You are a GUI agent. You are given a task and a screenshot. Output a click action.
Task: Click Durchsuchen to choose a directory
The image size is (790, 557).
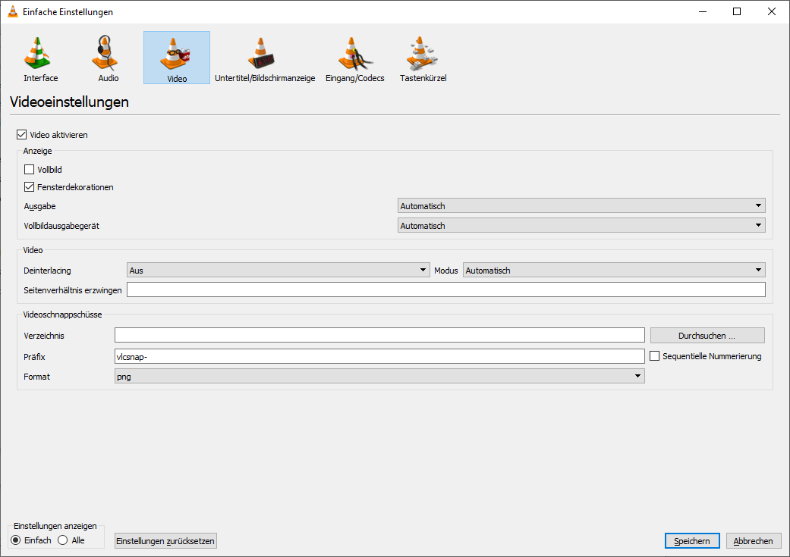tap(707, 335)
